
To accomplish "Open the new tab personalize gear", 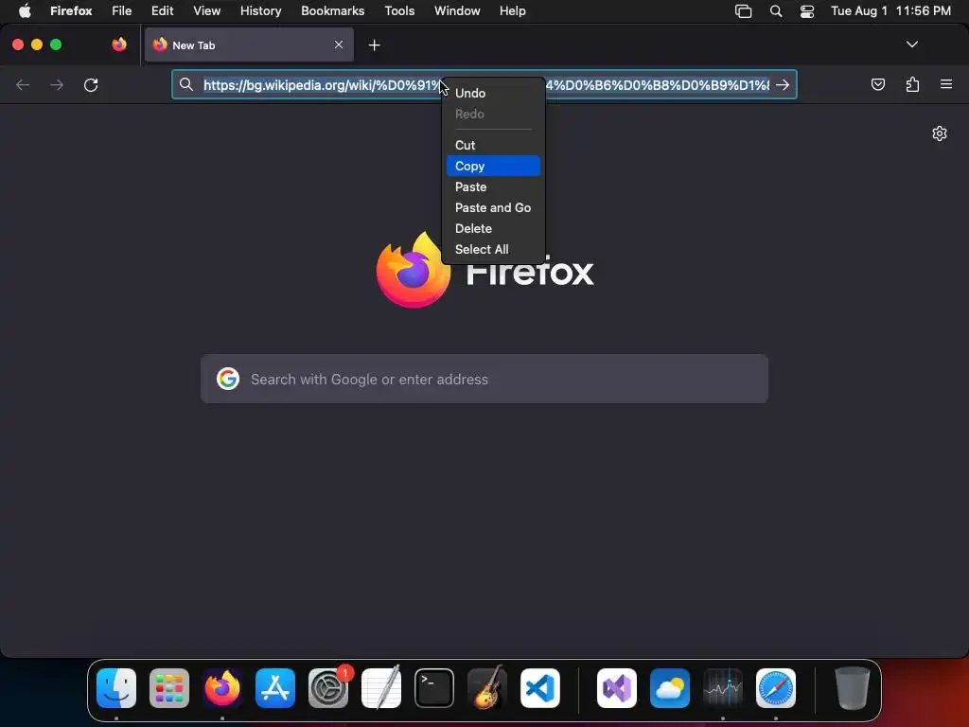I will tap(940, 133).
